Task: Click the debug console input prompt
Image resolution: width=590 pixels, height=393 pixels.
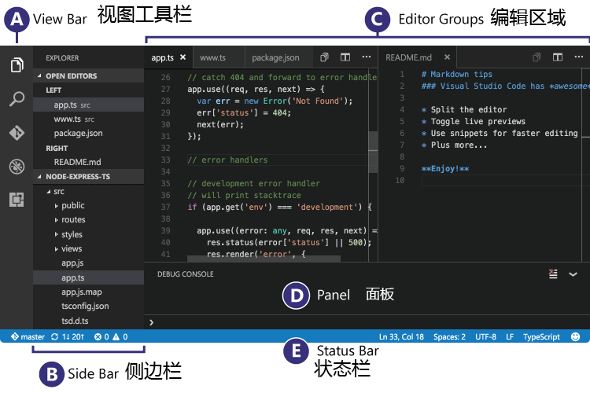Action: [367, 322]
